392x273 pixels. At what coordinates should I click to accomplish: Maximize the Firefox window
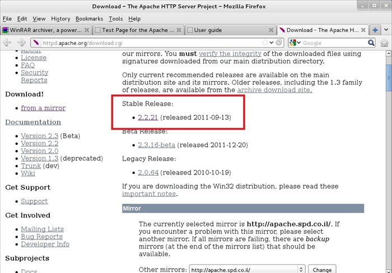374,6
